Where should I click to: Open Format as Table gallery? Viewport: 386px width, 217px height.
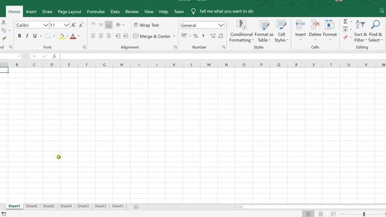click(264, 31)
